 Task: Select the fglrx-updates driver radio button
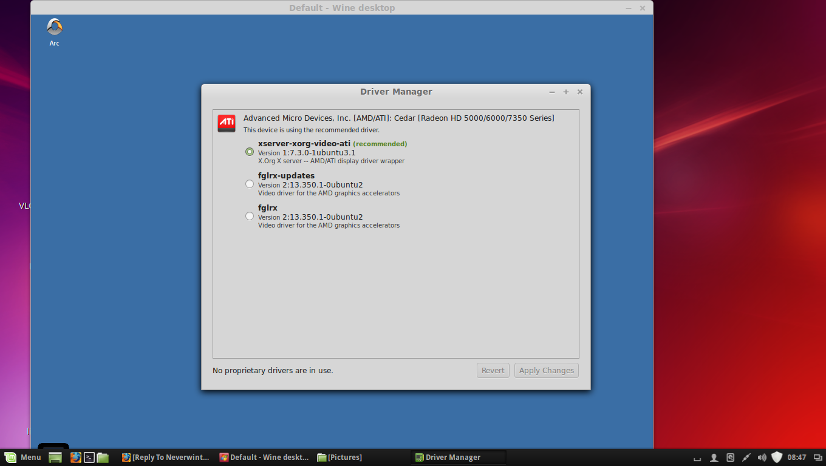[x=250, y=184]
